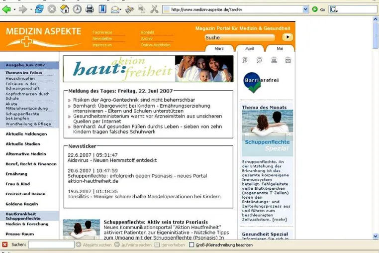Open the Online-Apotheke header link
This screenshot has height=253, width=379.
coord(155,45)
